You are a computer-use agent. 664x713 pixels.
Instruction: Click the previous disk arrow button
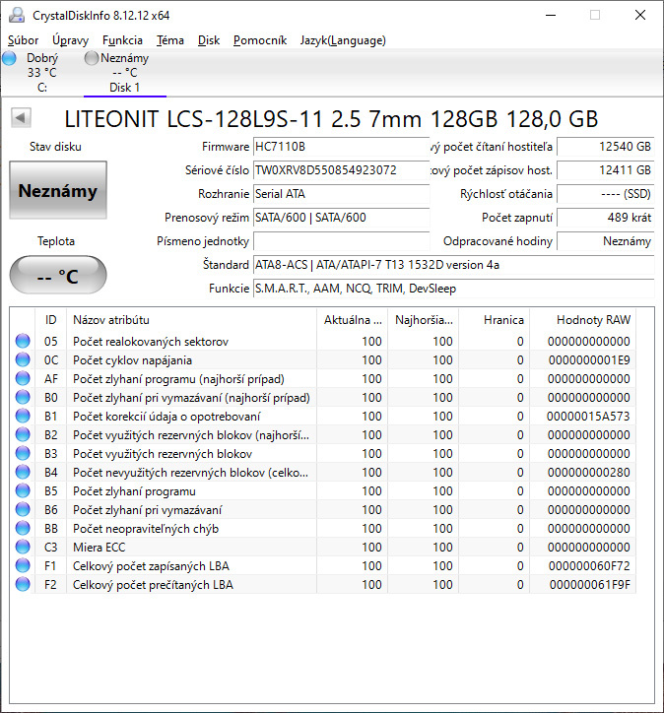pos(21,118)
